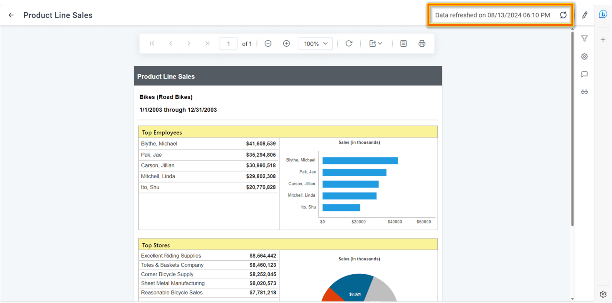Open the filter panel icon
The image size is (612, 303).
(x=585, y=38)
